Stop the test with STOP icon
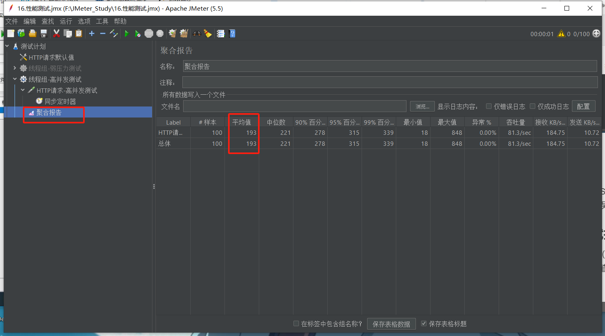Image resolution: width=605 pixels, height=336 pixels. 149,33
